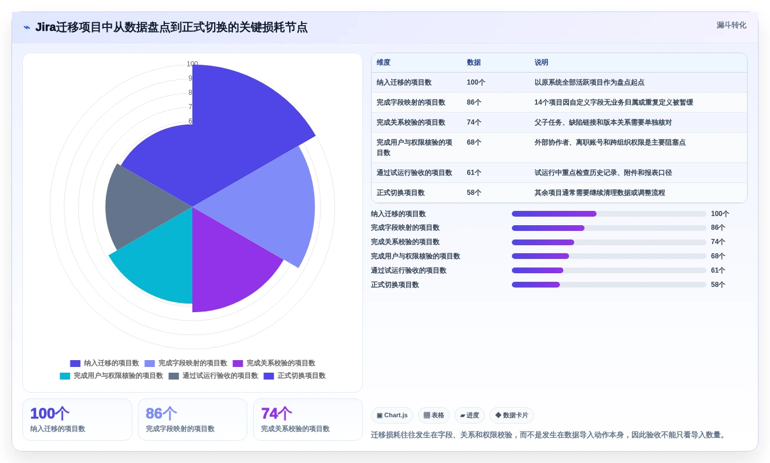The height and width of the screenshot is (463, 770).
Task: Select the 86个 完成字段映射的项目数 card
Action: (192, 420)
